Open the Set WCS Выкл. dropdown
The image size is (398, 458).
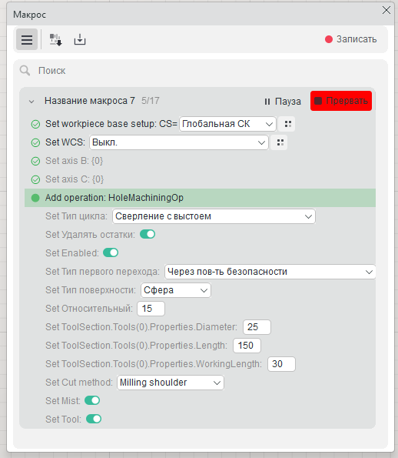[179, 142]
